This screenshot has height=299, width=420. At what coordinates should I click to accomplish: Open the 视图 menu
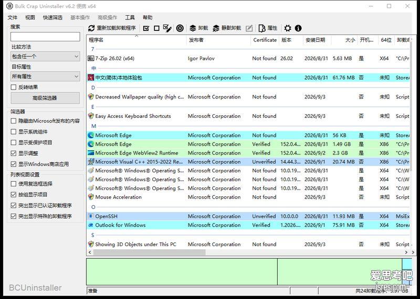click(30, 18)
